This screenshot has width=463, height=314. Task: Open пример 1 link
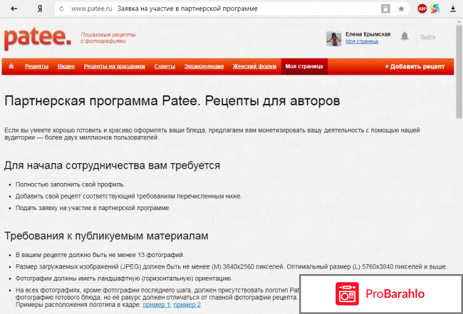click(x=157, y=305)
